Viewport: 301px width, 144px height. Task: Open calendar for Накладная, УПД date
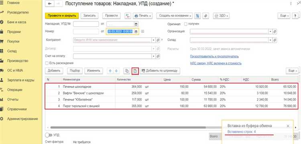[136, 24]
